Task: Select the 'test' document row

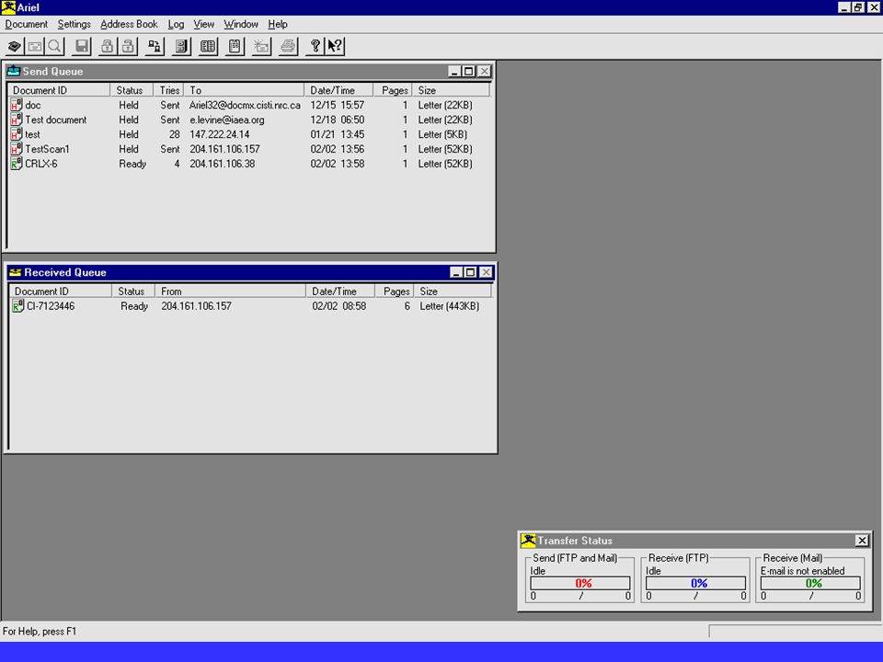Action: tap(33, 134)
